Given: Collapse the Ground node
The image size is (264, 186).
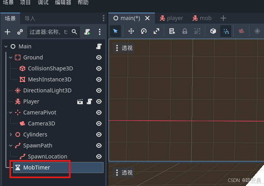Looking at the screenshot, I should tap(11, 57).
